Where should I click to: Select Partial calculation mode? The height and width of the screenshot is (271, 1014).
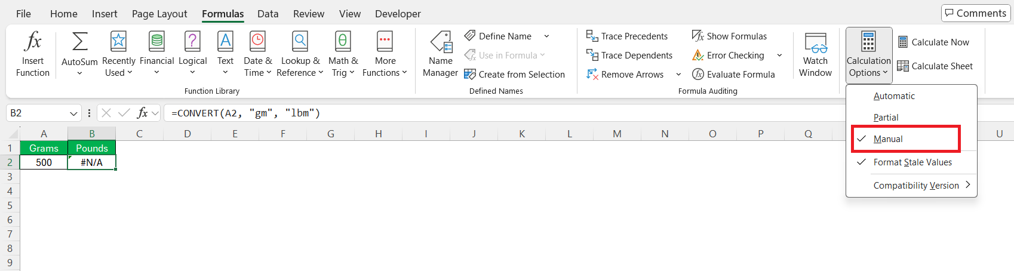coord(911,118)
